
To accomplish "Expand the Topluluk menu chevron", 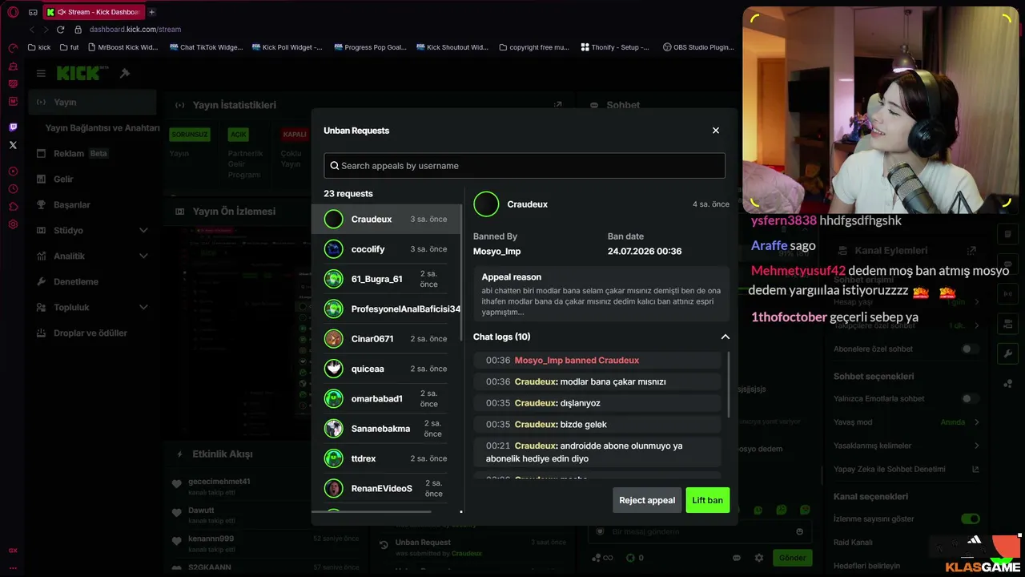I will point(143,307).
